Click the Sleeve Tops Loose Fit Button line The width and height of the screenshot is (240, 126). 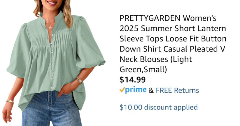[x=173, y=38]
